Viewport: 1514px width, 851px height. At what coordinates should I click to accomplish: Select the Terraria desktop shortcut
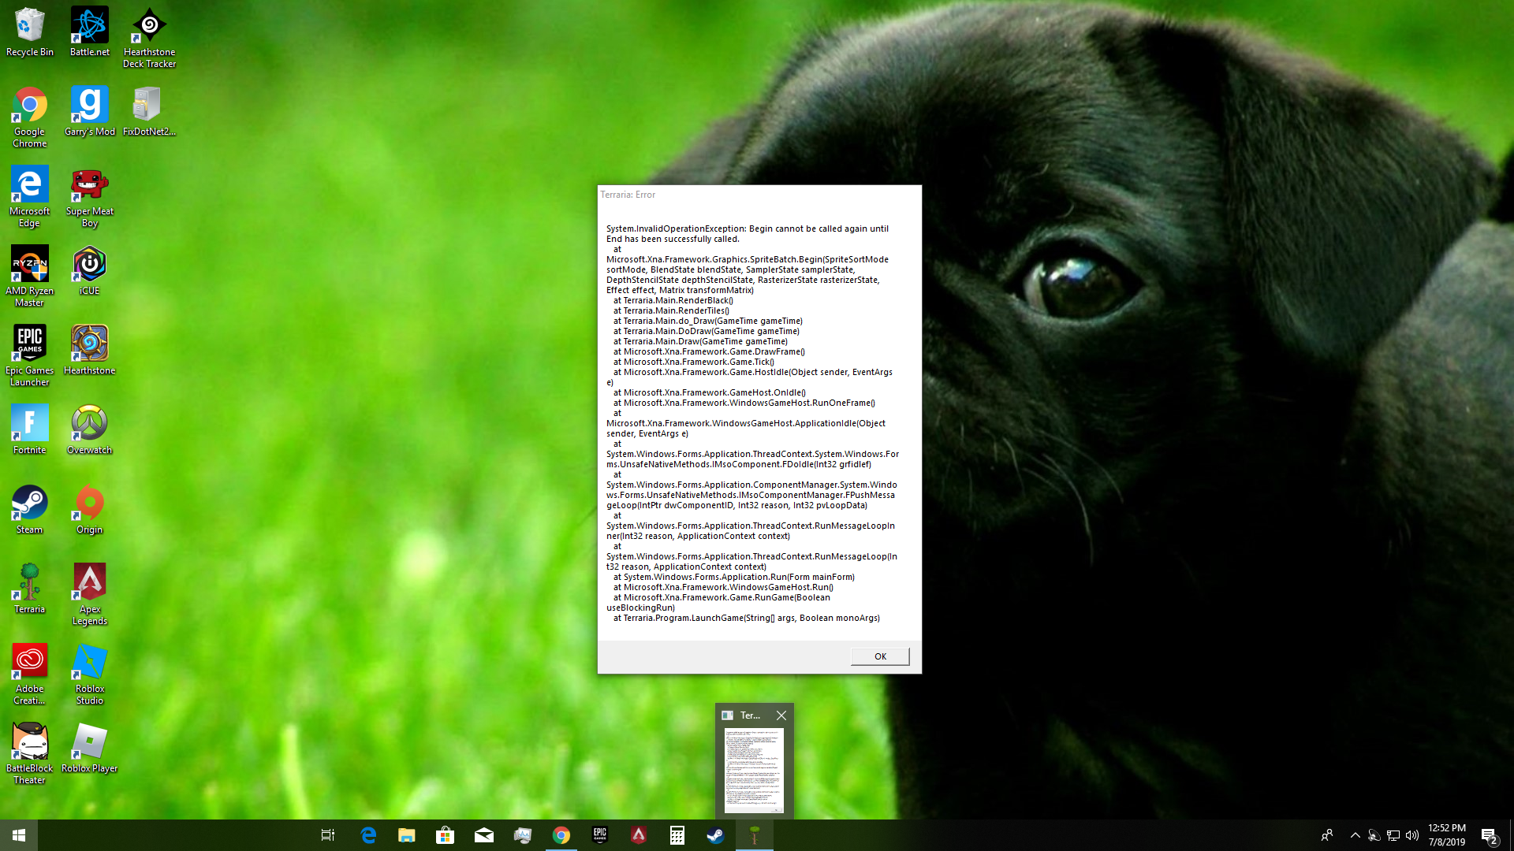[30, 589]
